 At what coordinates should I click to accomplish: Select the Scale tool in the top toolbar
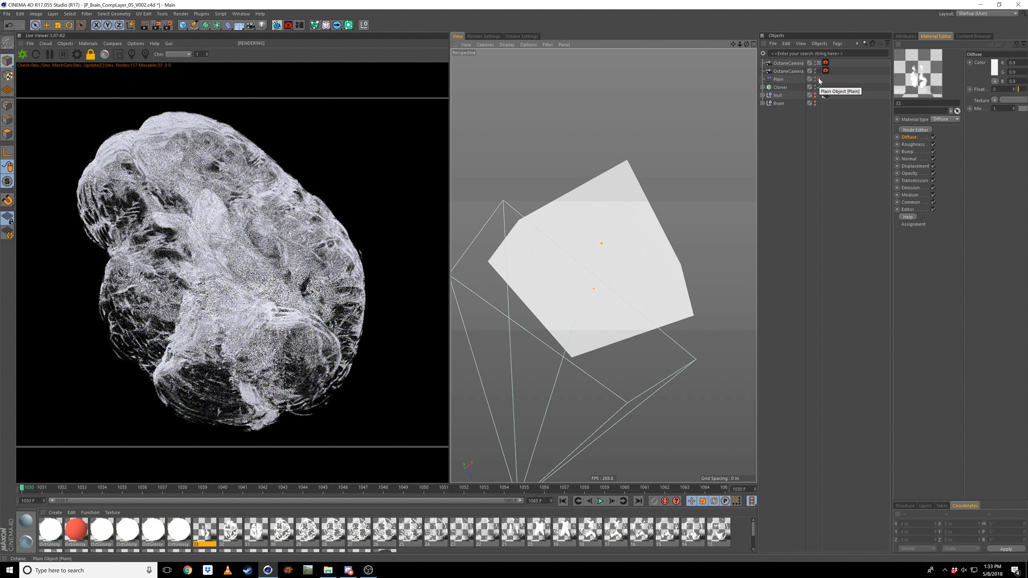58,25
